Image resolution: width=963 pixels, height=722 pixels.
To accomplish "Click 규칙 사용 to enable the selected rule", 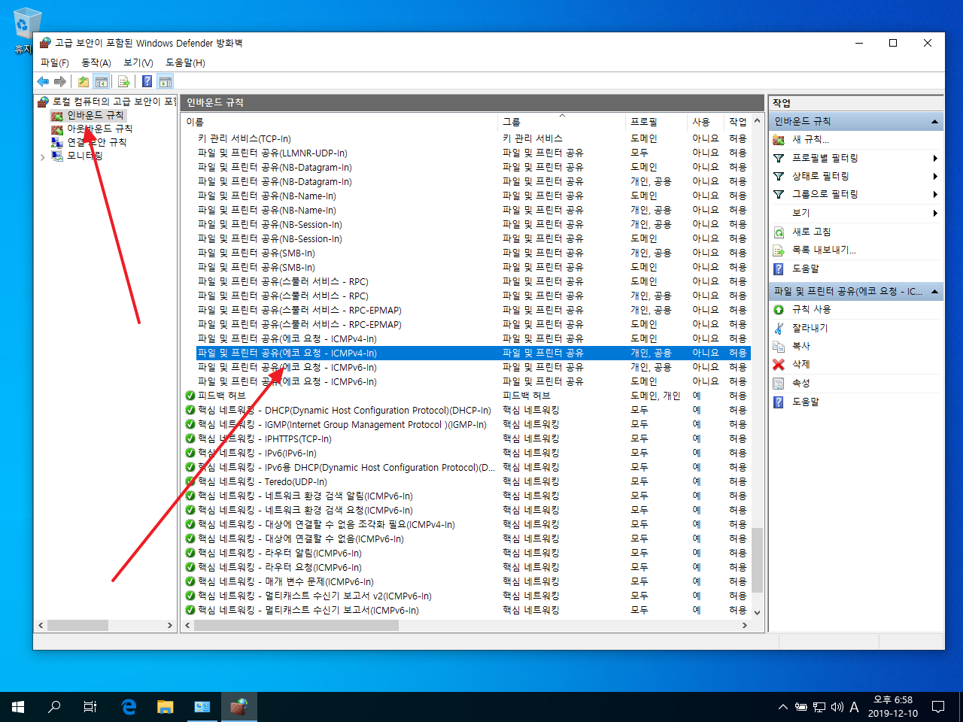I will pos(811,310).
